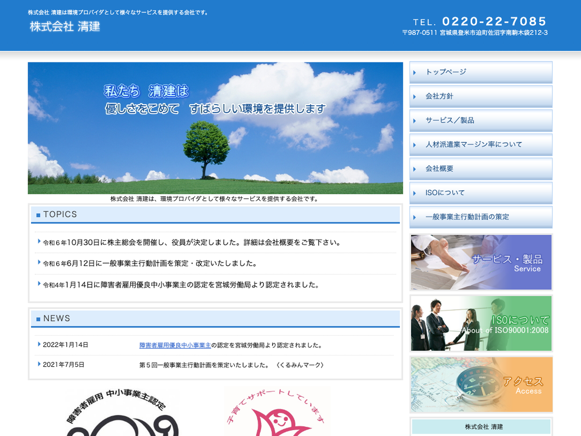This screenshot has width=581, height=436.
Task: Open the アクセス Access compass banner
Action: pyautogui.click(x=481, y=384)
